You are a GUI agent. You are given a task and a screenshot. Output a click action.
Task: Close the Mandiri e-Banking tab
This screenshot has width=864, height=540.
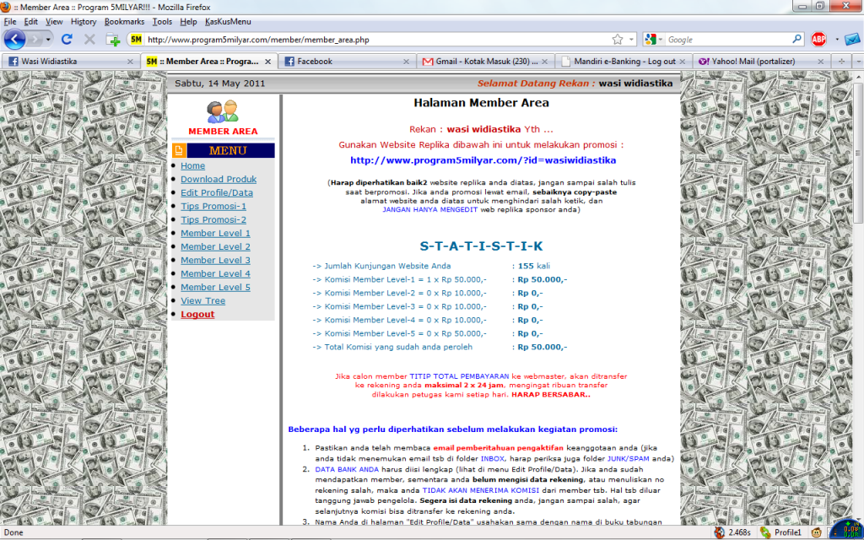tap(682, 62)
